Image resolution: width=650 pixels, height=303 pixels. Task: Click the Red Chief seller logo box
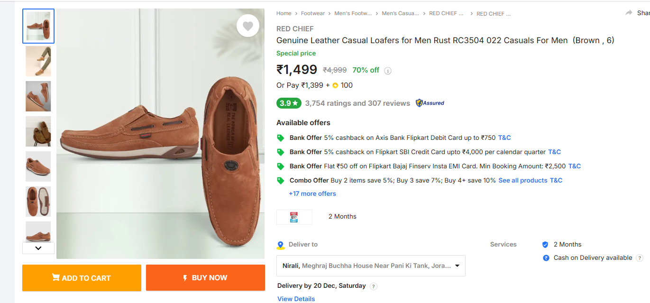click(294, 217)
